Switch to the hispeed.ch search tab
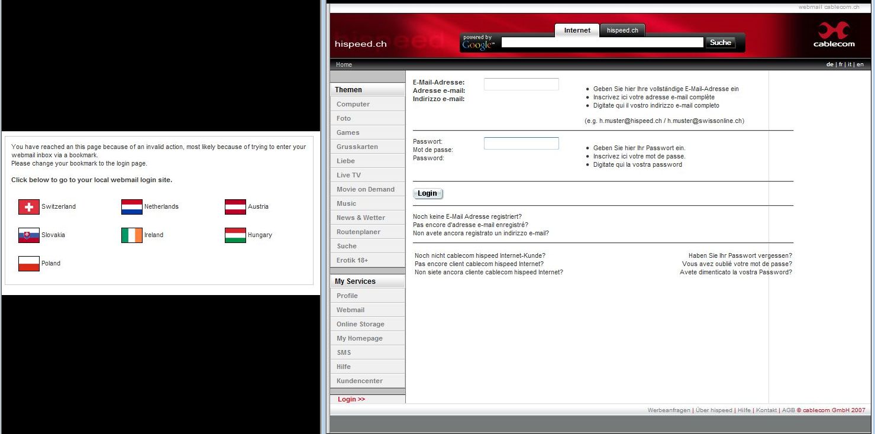The width and height of the screenshot is (875, 434). [622, 30]
